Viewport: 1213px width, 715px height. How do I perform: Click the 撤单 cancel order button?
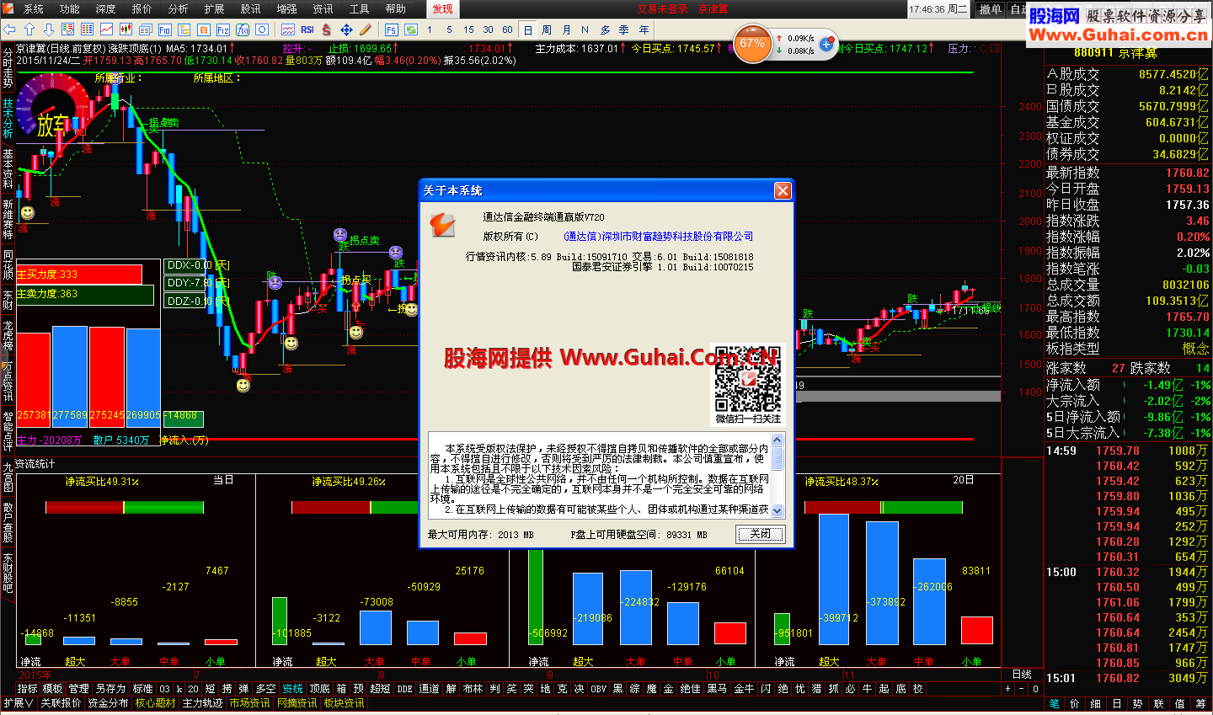point(991,9)
